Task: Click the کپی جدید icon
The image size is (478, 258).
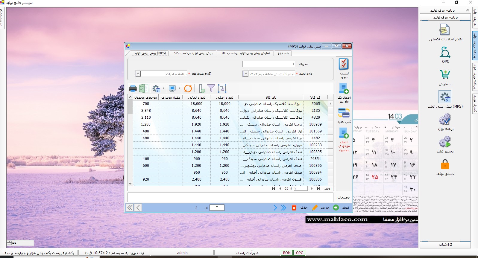Action: coord(344,113)
